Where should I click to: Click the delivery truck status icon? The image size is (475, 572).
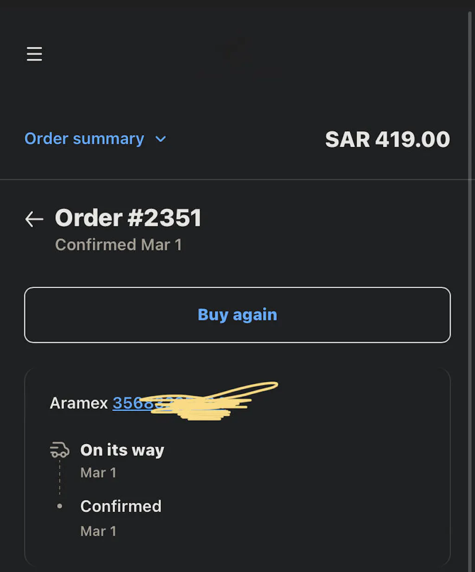pos(59,450)
